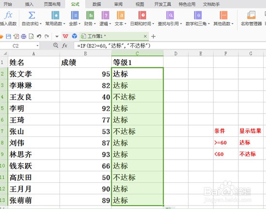
Task: Open the Financial (财务) functions icon
Action: [x=90, y=15]
